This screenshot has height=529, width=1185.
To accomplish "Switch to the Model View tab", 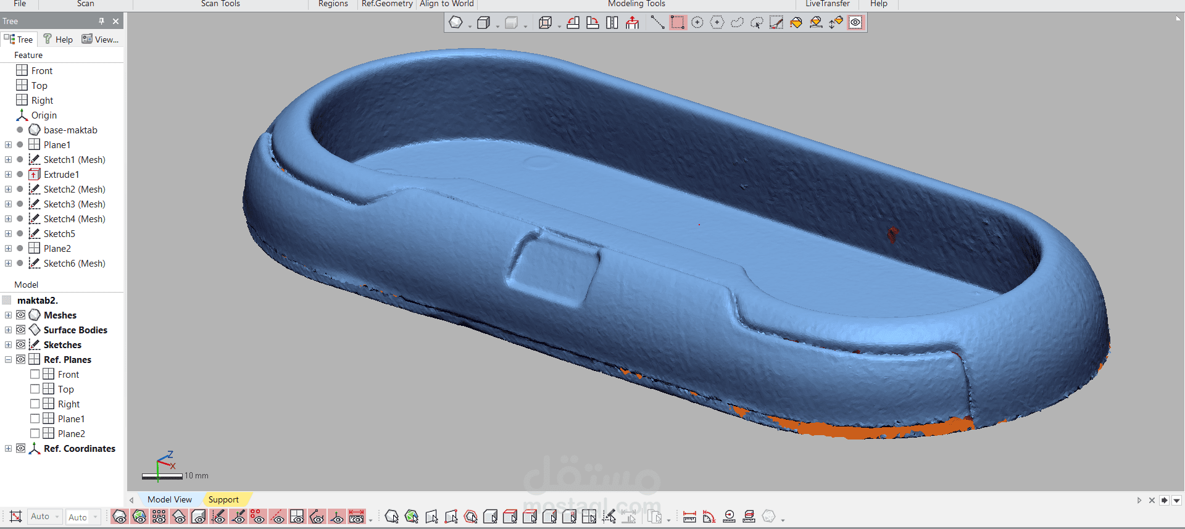I will coord(170,499).
